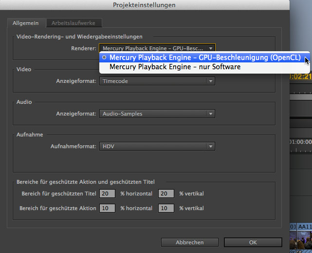Click the timeline ruler at 01:00:00
Screen dimensions: 312x253
coord(301,141)
